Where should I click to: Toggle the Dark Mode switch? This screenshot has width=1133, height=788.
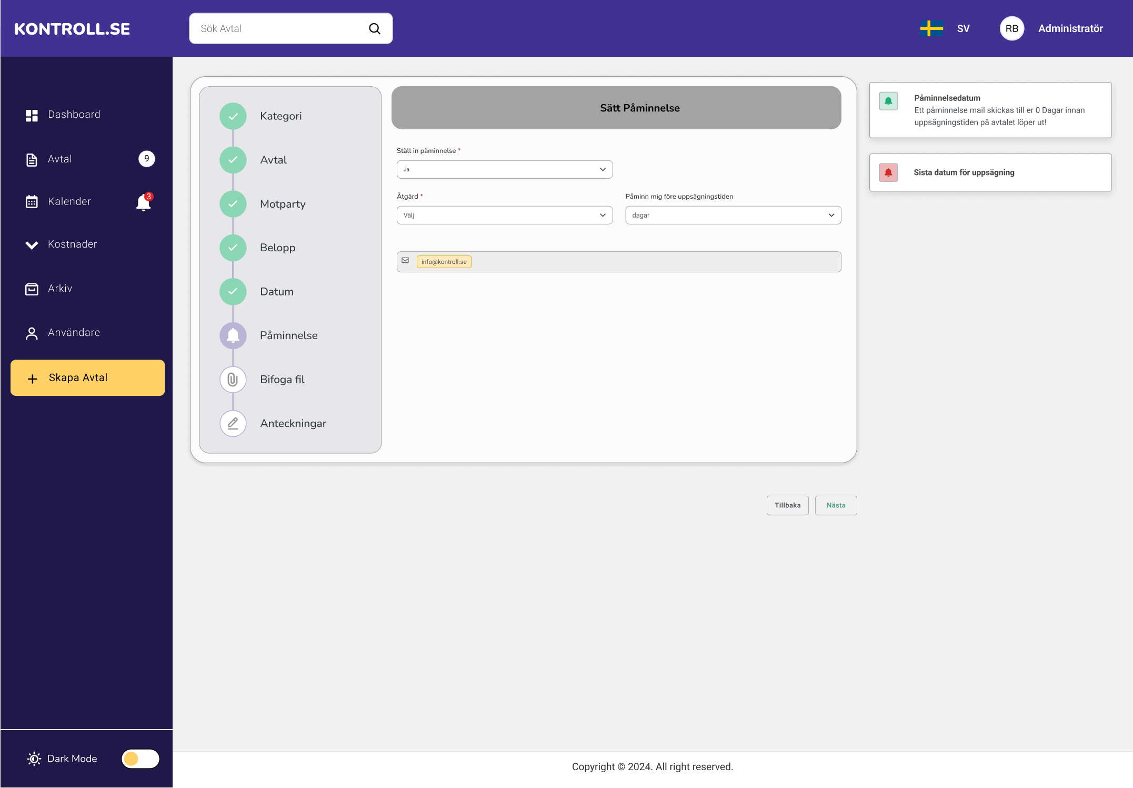140,759
